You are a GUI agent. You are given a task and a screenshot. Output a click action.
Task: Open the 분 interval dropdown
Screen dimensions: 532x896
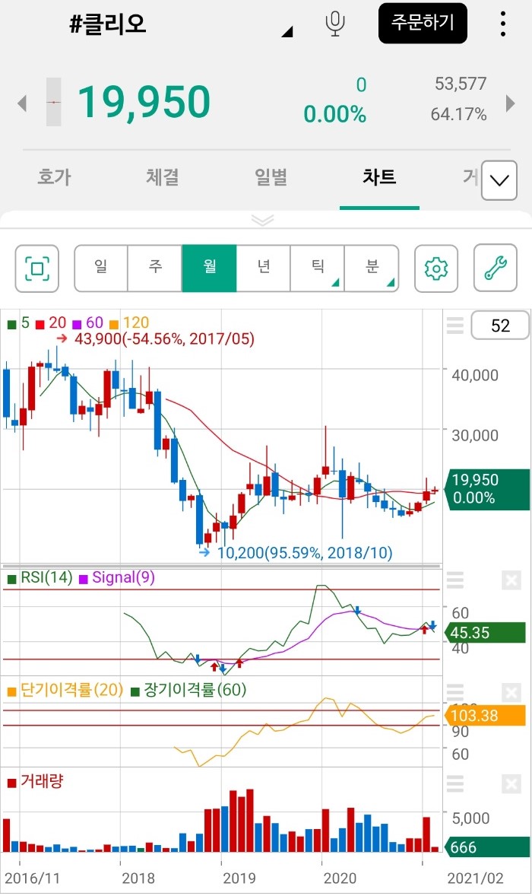[372, 268]
